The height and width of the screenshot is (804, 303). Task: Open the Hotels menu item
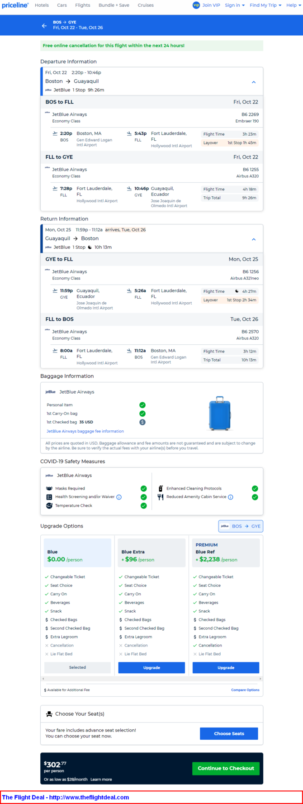(42, 5)
